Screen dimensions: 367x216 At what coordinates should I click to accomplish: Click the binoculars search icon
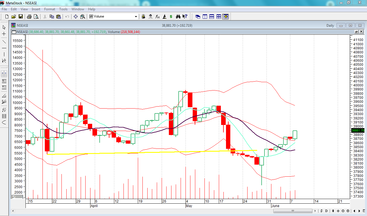click(x=178, y=17)
